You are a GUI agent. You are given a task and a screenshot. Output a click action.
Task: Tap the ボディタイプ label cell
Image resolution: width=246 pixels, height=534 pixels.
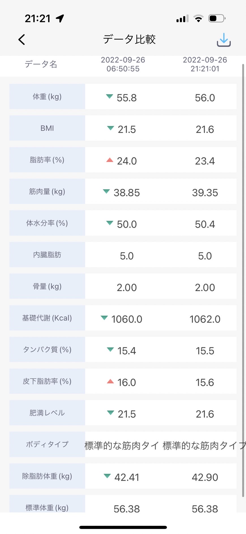coord(47,444)
